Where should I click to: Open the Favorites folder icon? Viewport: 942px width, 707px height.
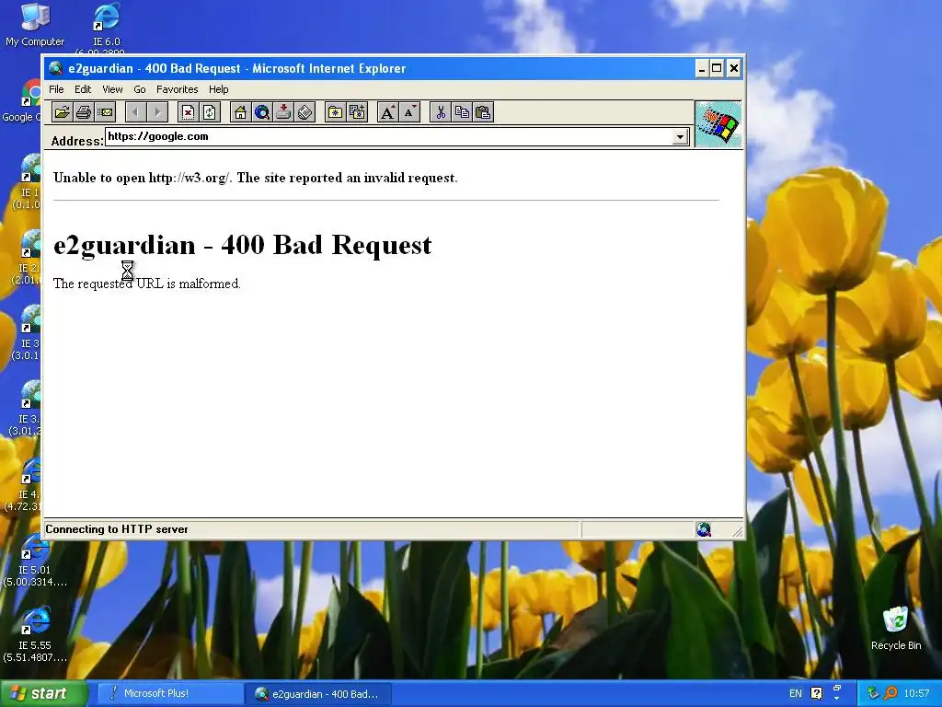335,112
